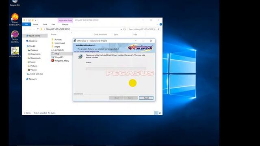Open the Recycle Bin desktop icon
Image resolution: width=260 pixels, height=146 pixels.
[x=15, y=3]
